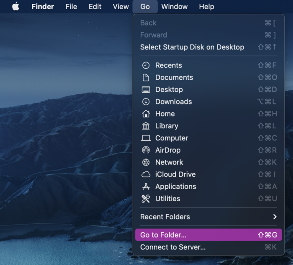
Task: Click the ⇧⌘G shortcut in Go to Folder
Action: coord(267,235)
